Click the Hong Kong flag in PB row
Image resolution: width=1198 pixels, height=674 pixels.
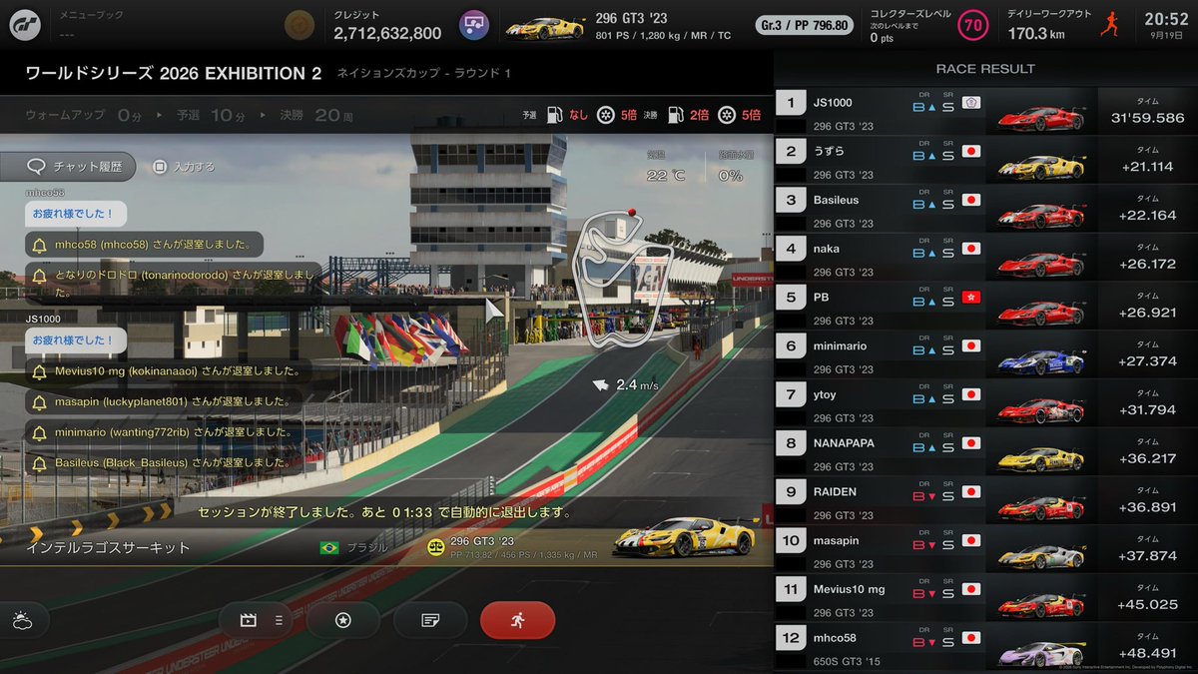coord(970,298)
